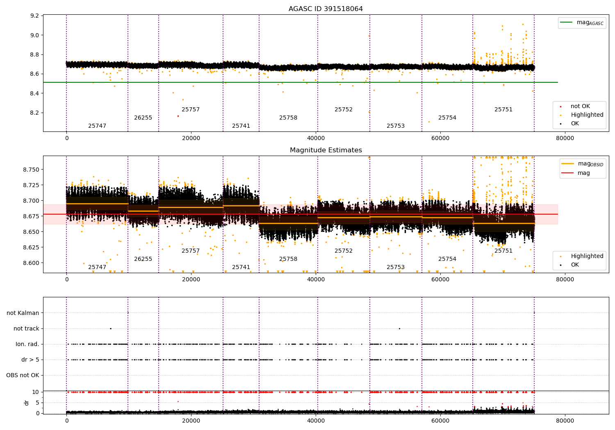Click 'Highlighted' legend entry in Magnitude Estimates plot
615x430 pixels.
click(583, 256)
